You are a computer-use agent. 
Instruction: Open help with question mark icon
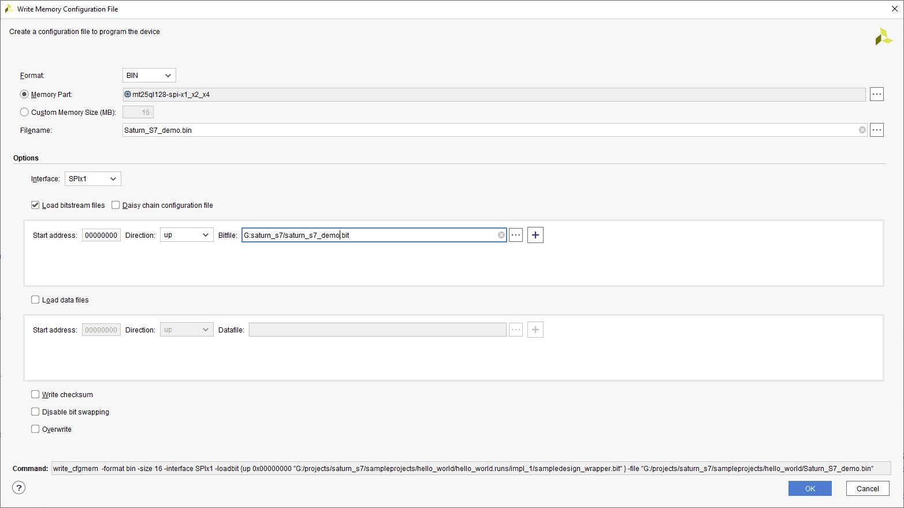click(19, 488)
